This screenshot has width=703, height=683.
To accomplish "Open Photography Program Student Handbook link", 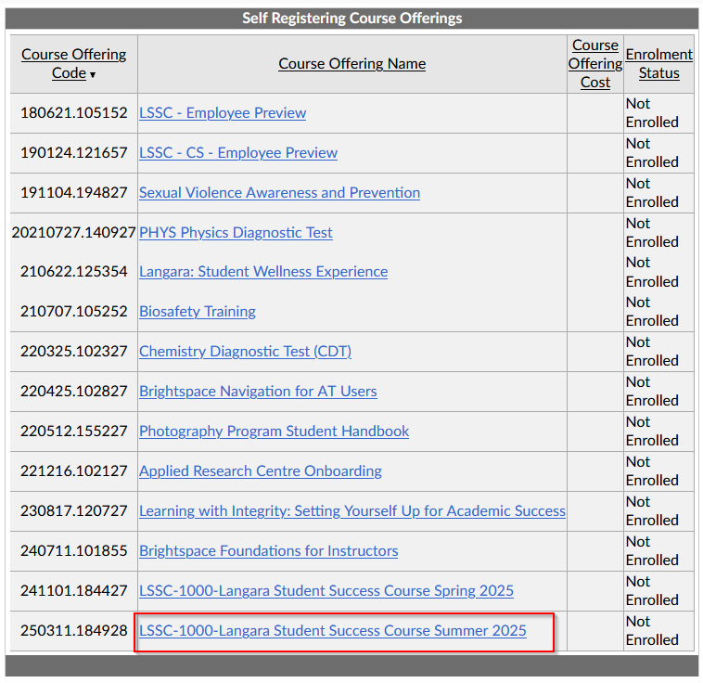I will (274, 432).
